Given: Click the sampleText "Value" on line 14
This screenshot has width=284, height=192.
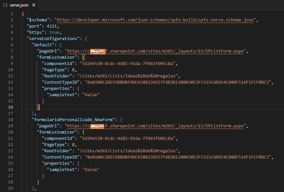Looking at the screenshot, I should point(91,95).
